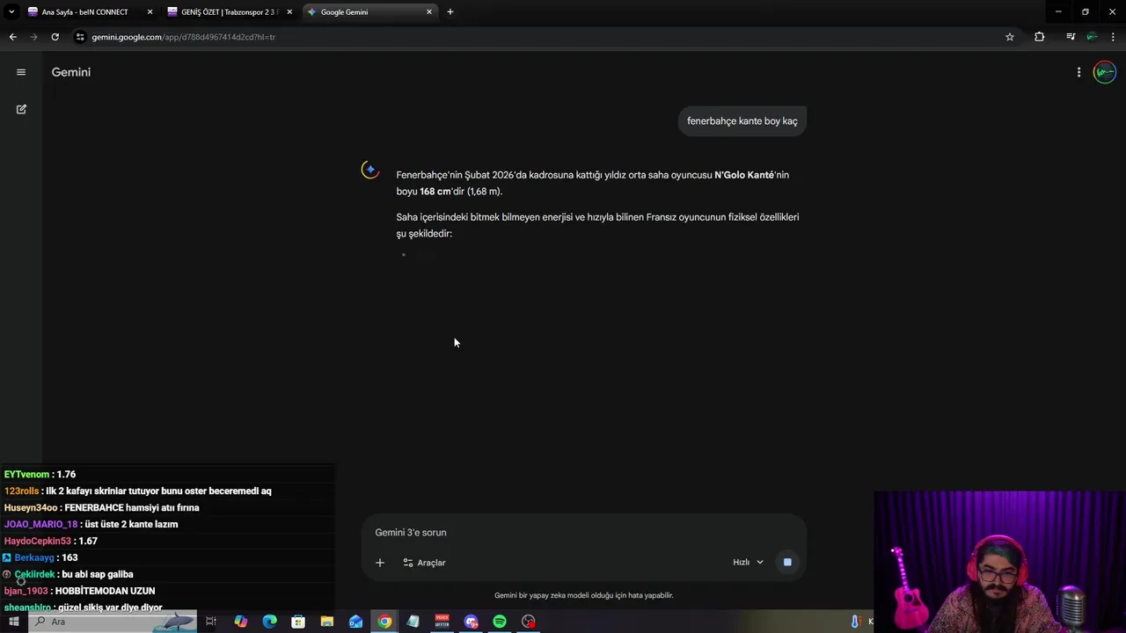Open Microsoft Edge from the taskbar
The image size is (1126, 633).
269,622
